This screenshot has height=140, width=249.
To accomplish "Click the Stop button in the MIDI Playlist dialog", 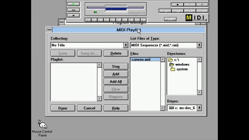I will [x=116, y=66].
